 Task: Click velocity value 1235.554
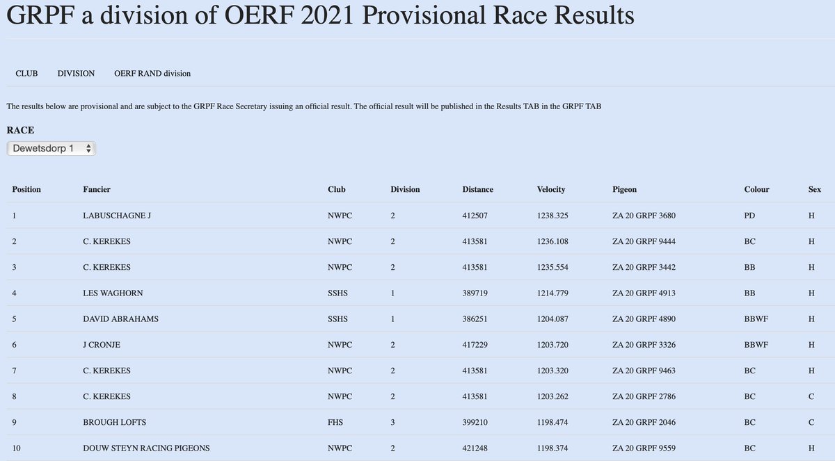[x=553, y=267]
